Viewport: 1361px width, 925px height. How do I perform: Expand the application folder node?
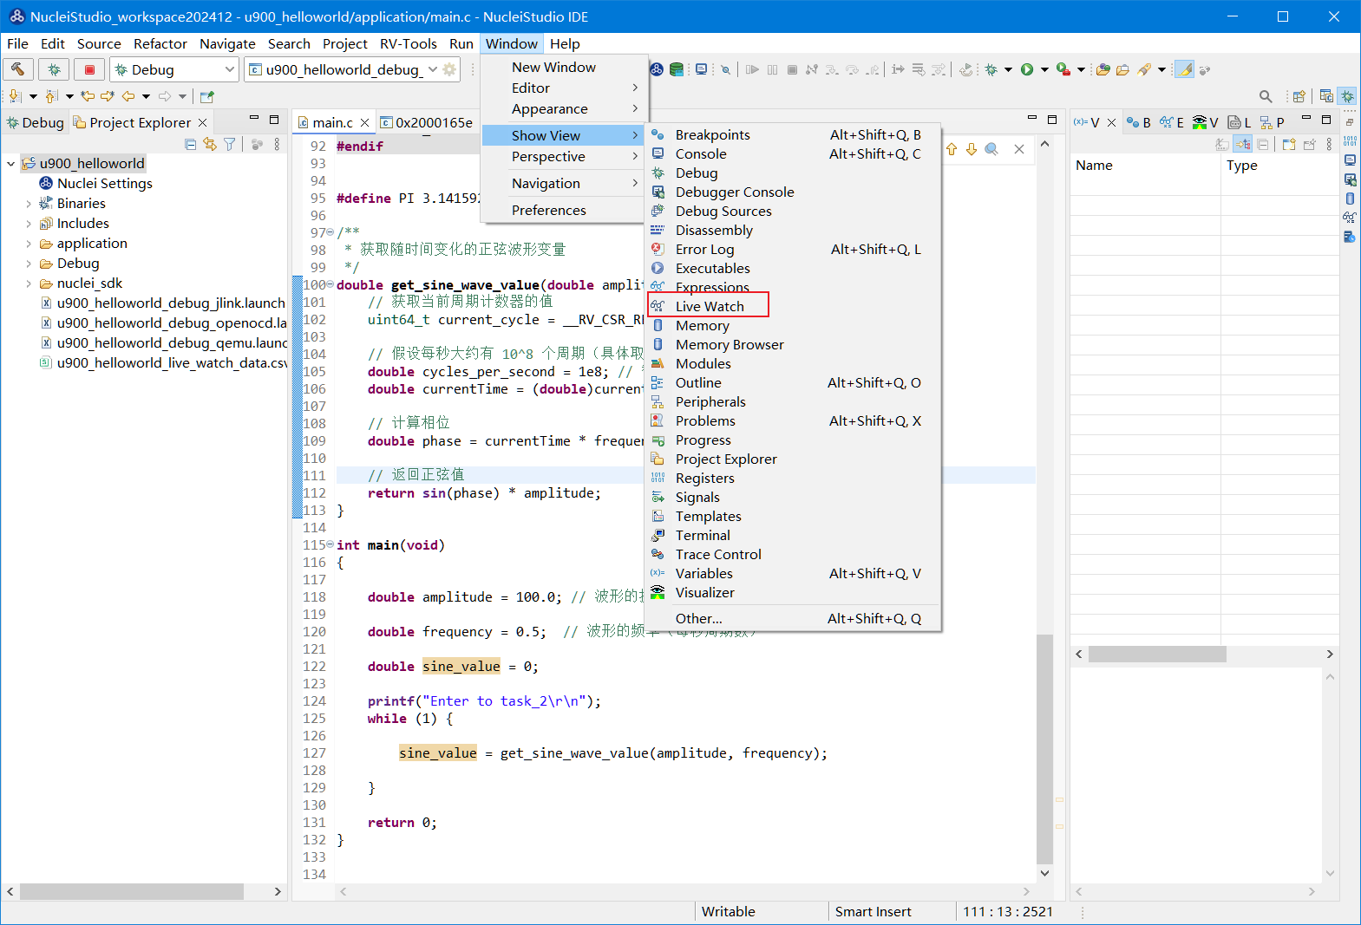click(29, 244)
